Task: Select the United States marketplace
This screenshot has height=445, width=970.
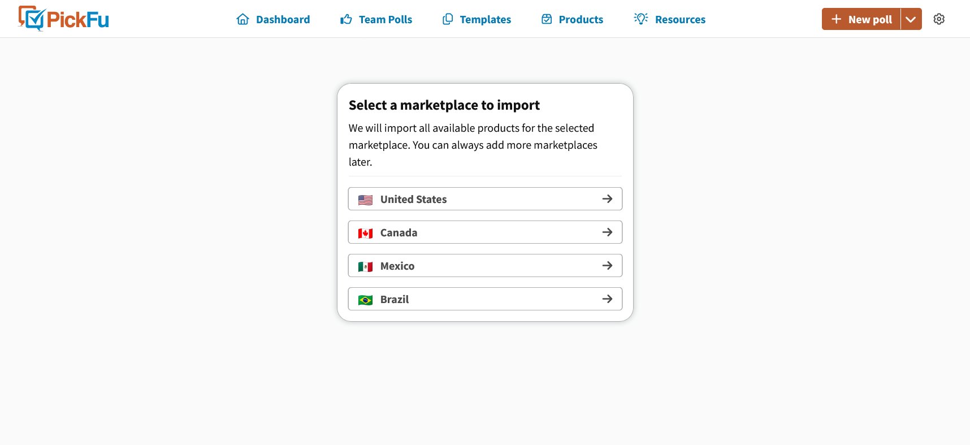Action: click(485, 199)
